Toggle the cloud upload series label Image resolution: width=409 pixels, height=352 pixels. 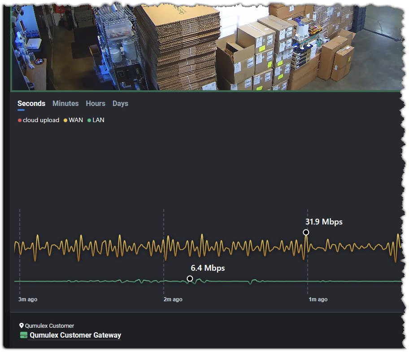click(x=41, y=120)
